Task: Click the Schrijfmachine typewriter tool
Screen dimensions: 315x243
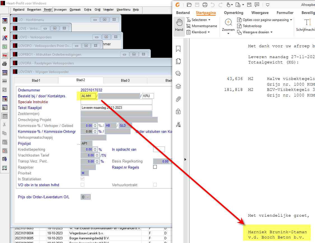Action: [x=305, y=25]
